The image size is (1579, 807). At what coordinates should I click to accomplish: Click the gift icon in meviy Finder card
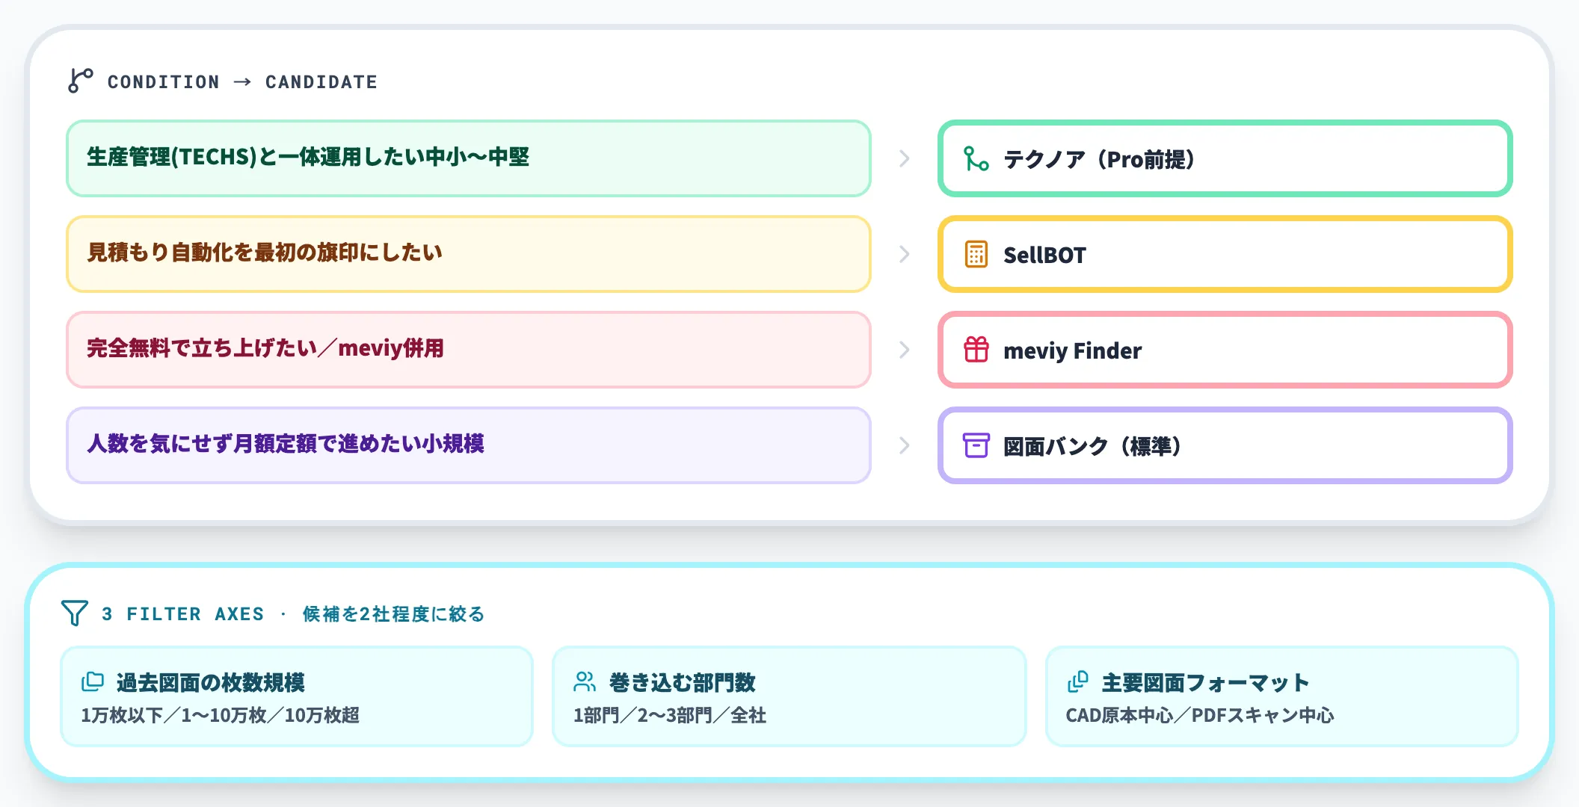[976, 350]
